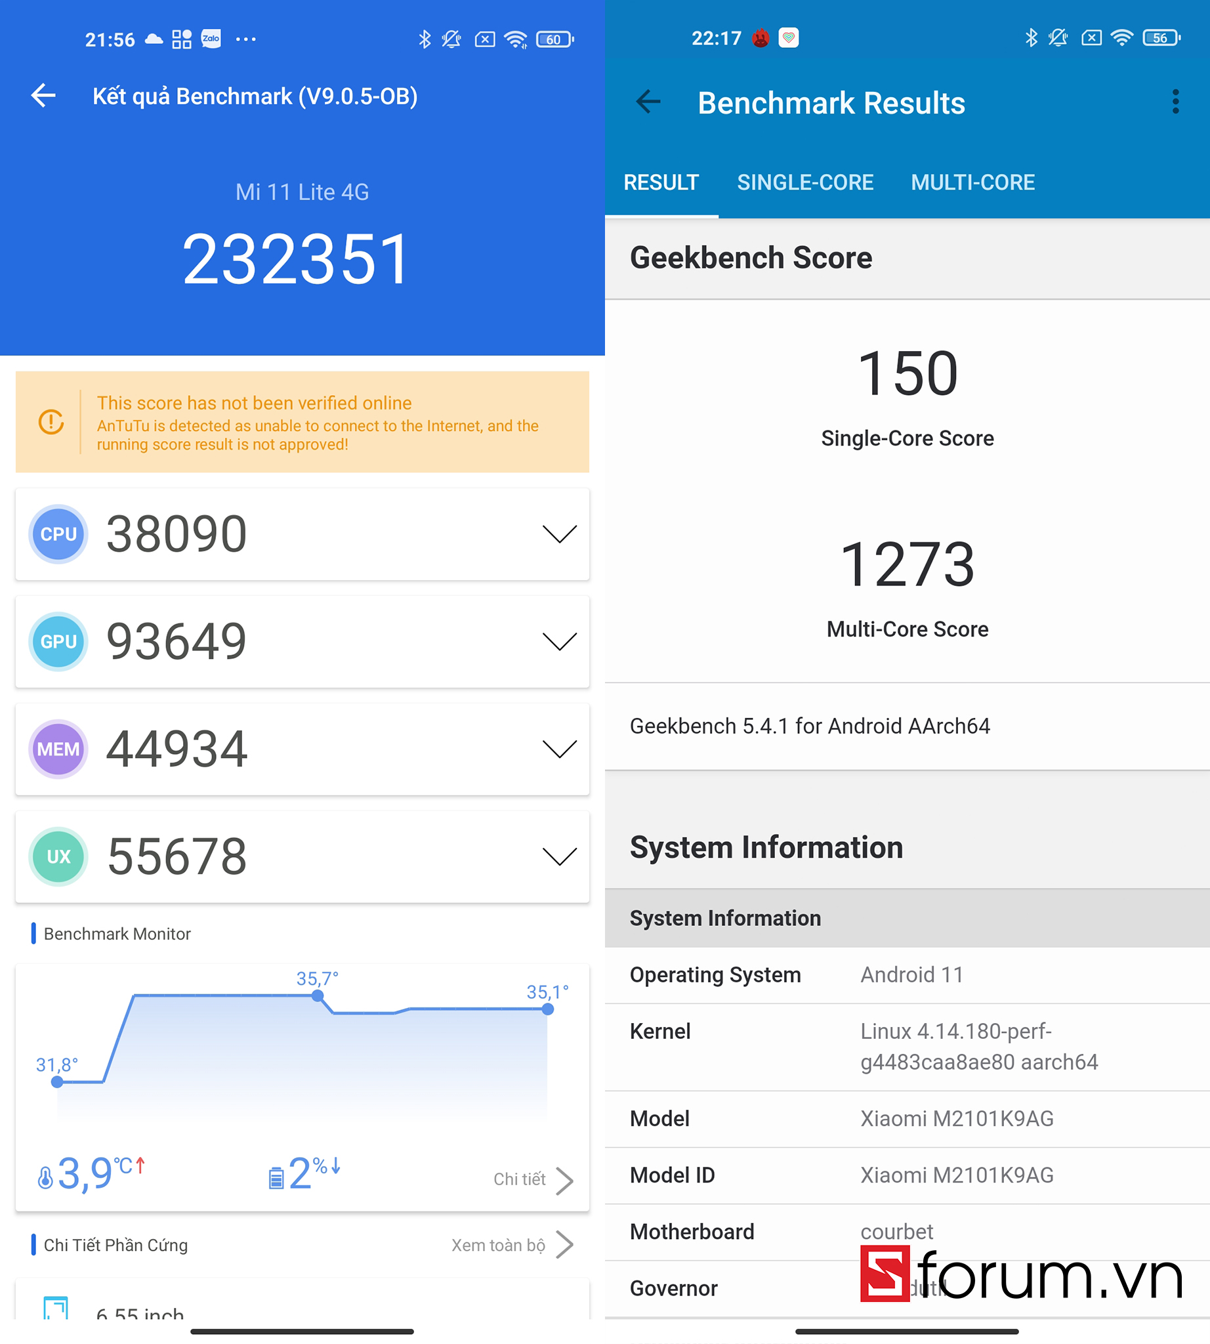Tap the UX score badge icon
The height and width of the screenshot is (1344, 1210).
[58, 856]
